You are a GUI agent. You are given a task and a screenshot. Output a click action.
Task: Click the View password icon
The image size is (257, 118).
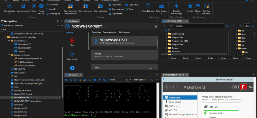click(23, 6)
